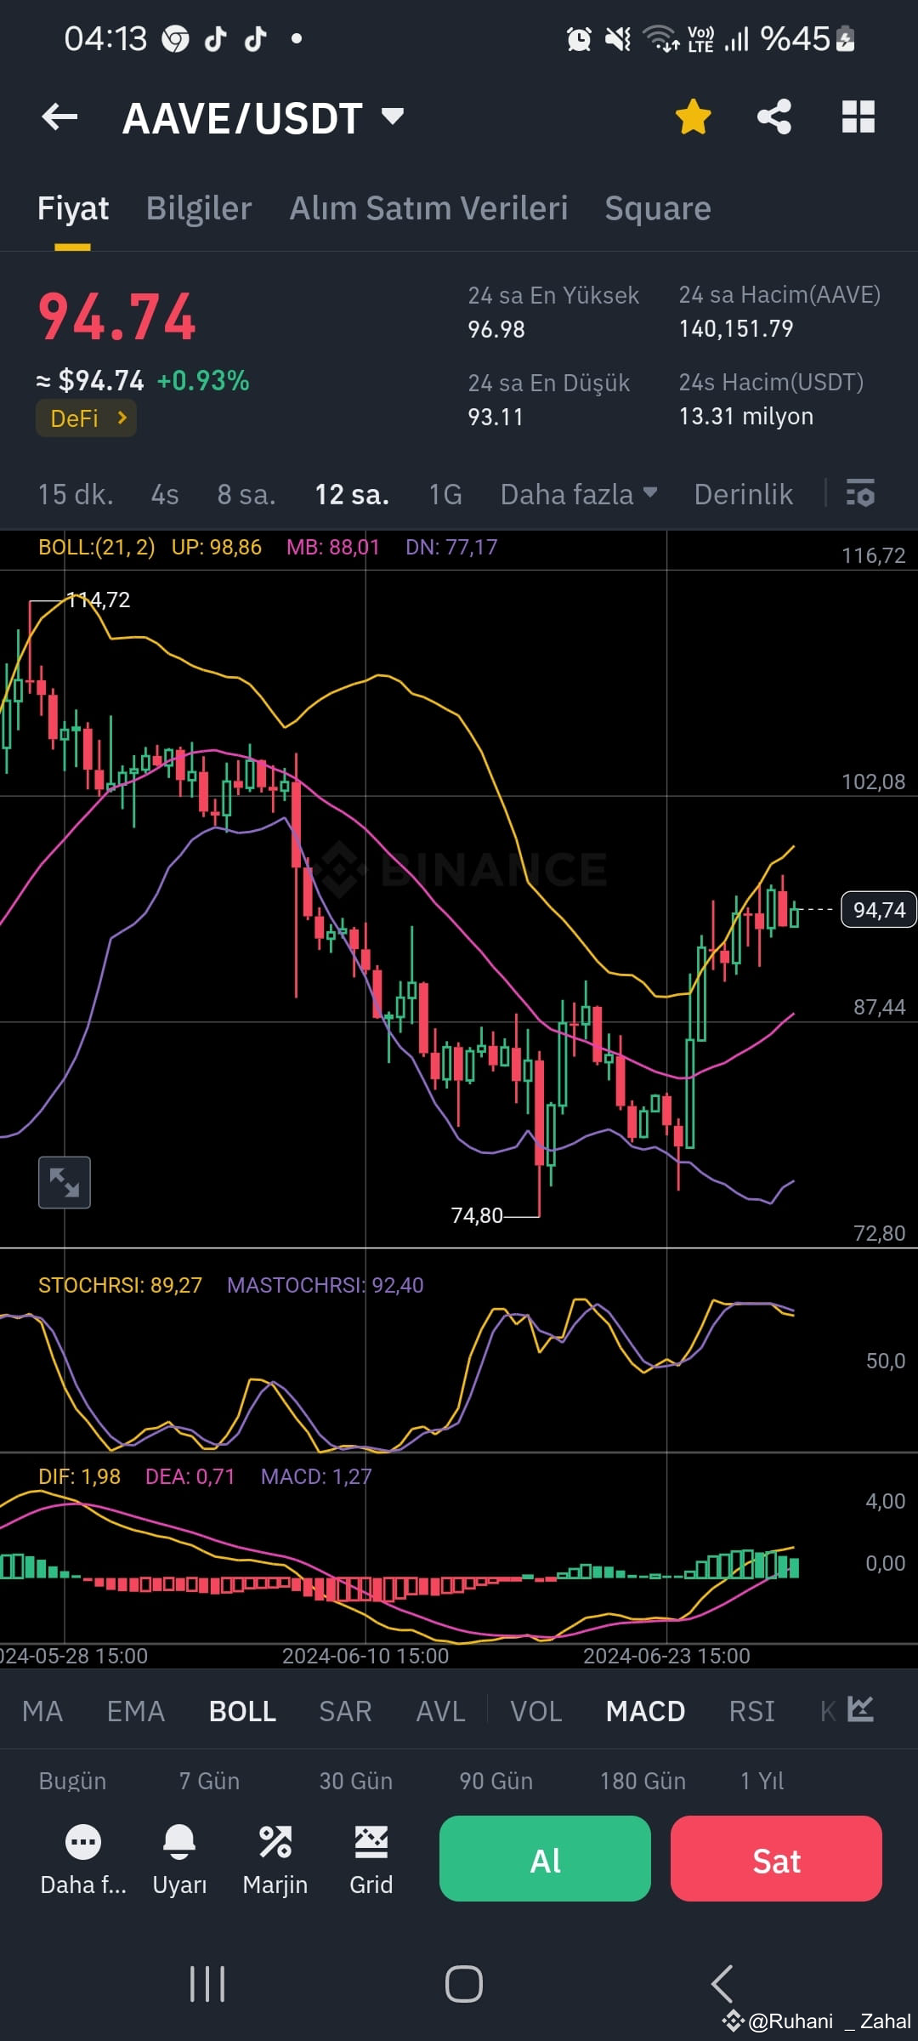This screenshot has height=2041, width=918.
Task: Toggle the MA indicator
Action: coord(42,1711)
